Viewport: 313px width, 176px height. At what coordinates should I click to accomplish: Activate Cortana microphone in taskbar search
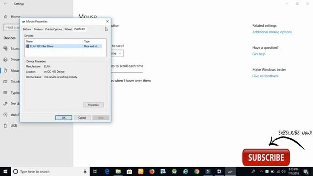pyautogui.click(x=85, y=172)
